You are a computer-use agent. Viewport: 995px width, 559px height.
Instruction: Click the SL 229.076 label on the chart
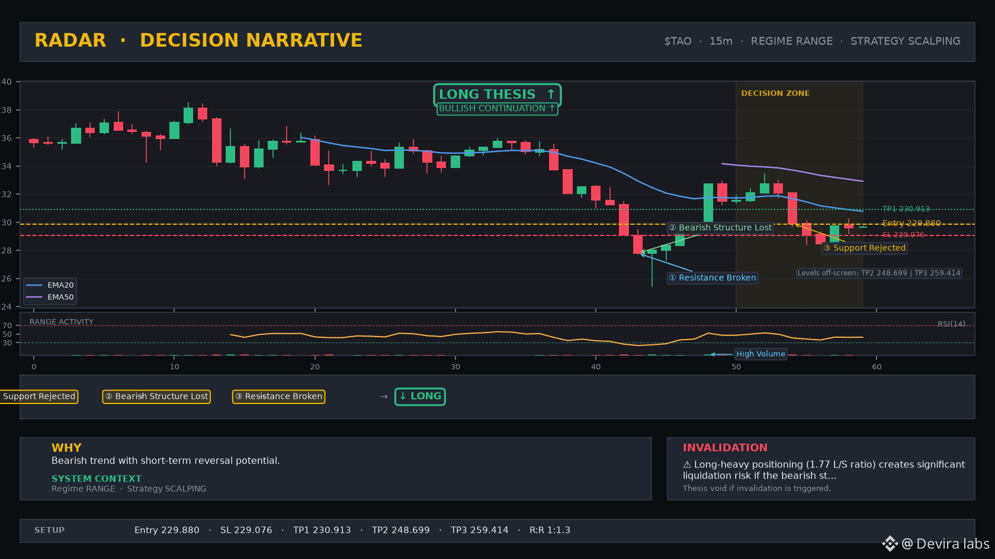[903, 235]
